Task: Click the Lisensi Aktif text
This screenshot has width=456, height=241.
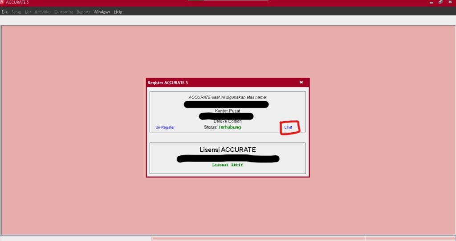Action: (x=228, y=165)
